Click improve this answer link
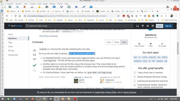180x101 pixels. (52, 77)
